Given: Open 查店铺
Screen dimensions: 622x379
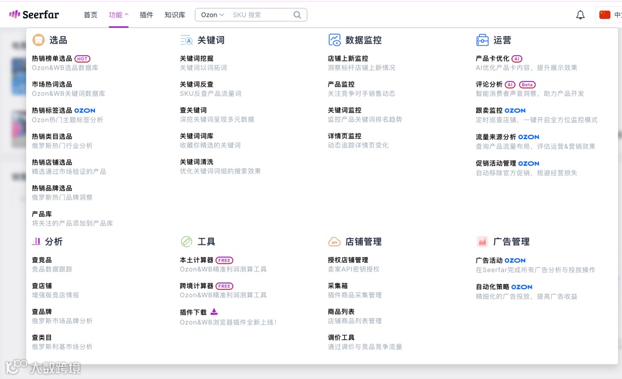Looking at the screenshot, I should [41, 285].
